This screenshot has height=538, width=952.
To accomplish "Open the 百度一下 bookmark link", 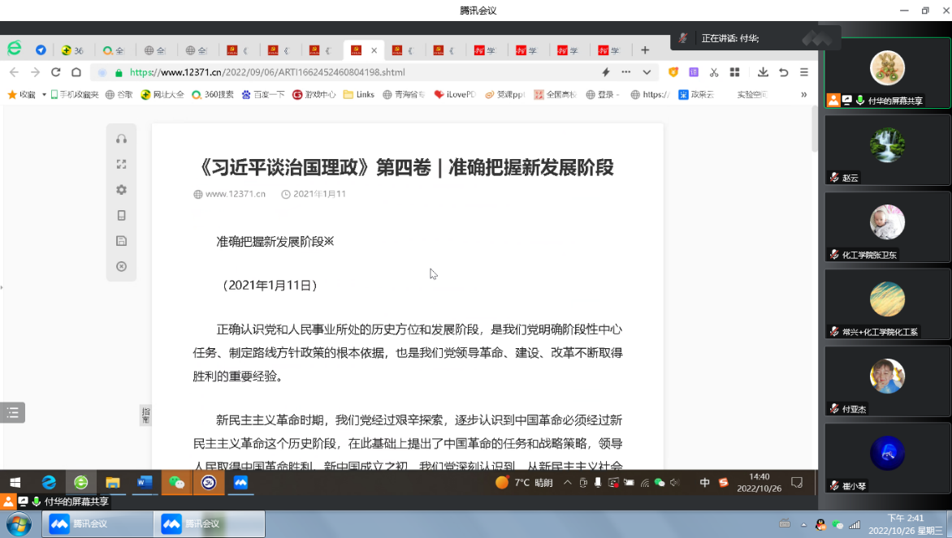I will [266, 95].
